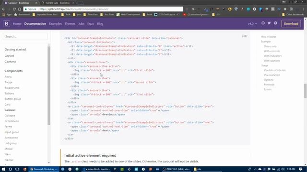Jump to Slides only section

pos(270,46)
